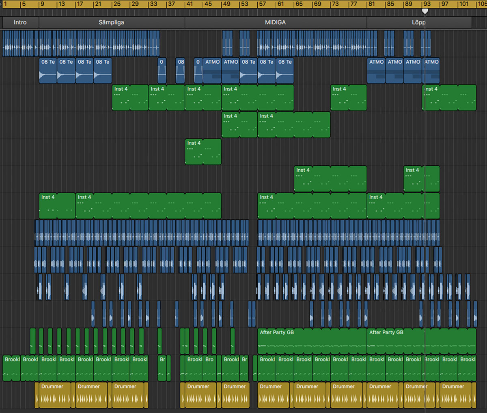This screenshot has height=413, width=487.
Task: Select the second After Party GB region
Action: point(421,341)
